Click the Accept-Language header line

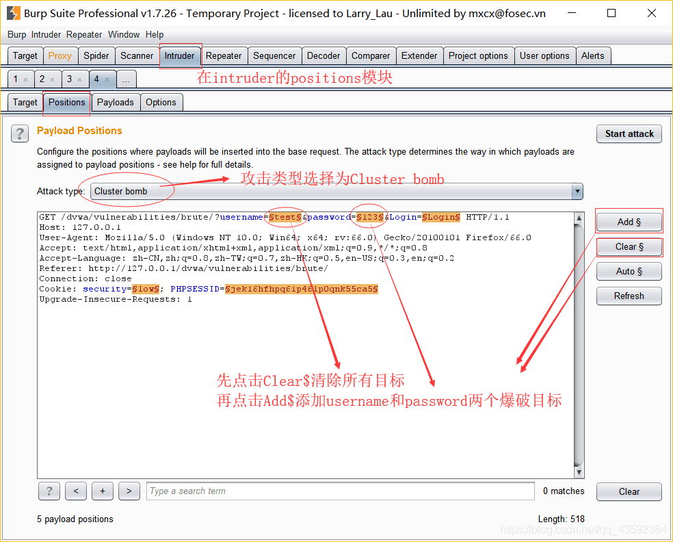[247, 258]
